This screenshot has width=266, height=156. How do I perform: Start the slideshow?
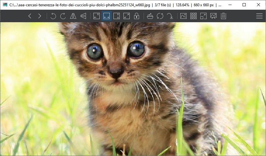(213, 16)
